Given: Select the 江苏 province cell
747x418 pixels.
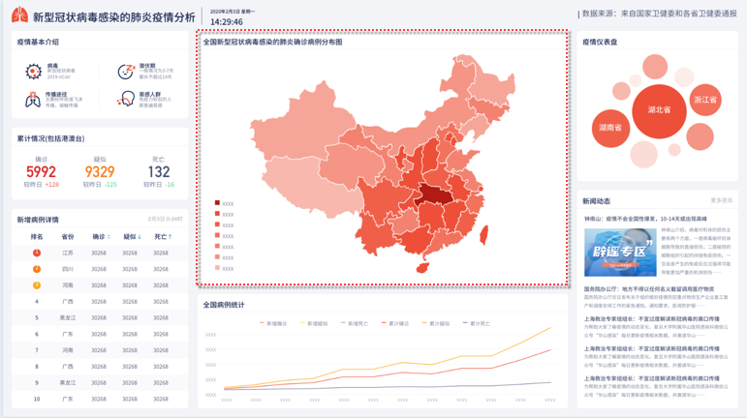Looking at the screenshot, I should 68,253.
